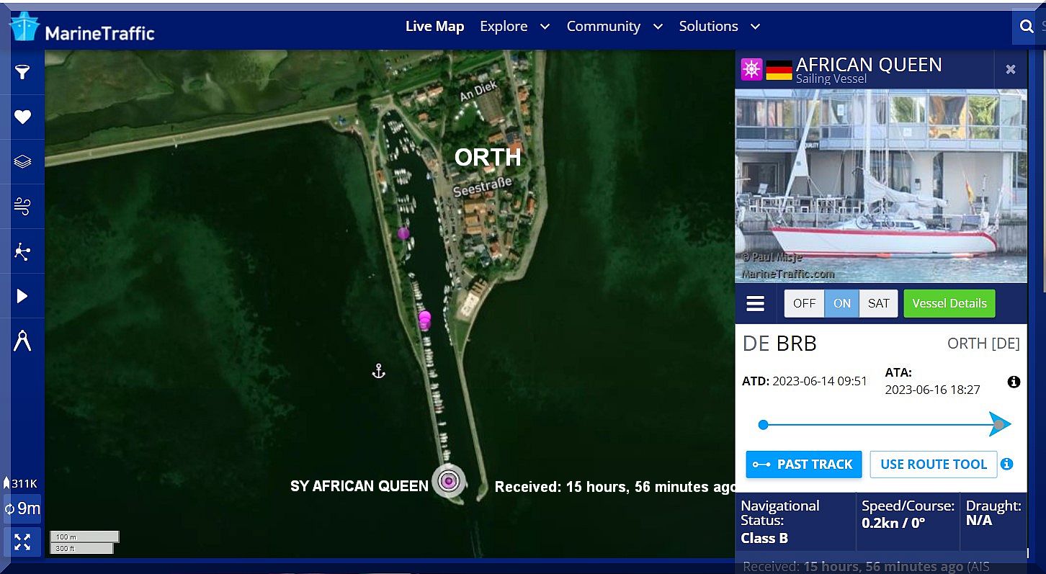Open the density/routes network icon
This screenshot has height=574, width=1046.
(22, 251)
